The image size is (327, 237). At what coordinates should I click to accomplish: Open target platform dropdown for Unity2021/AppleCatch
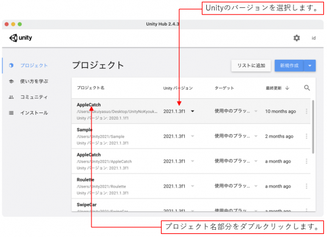256,161
